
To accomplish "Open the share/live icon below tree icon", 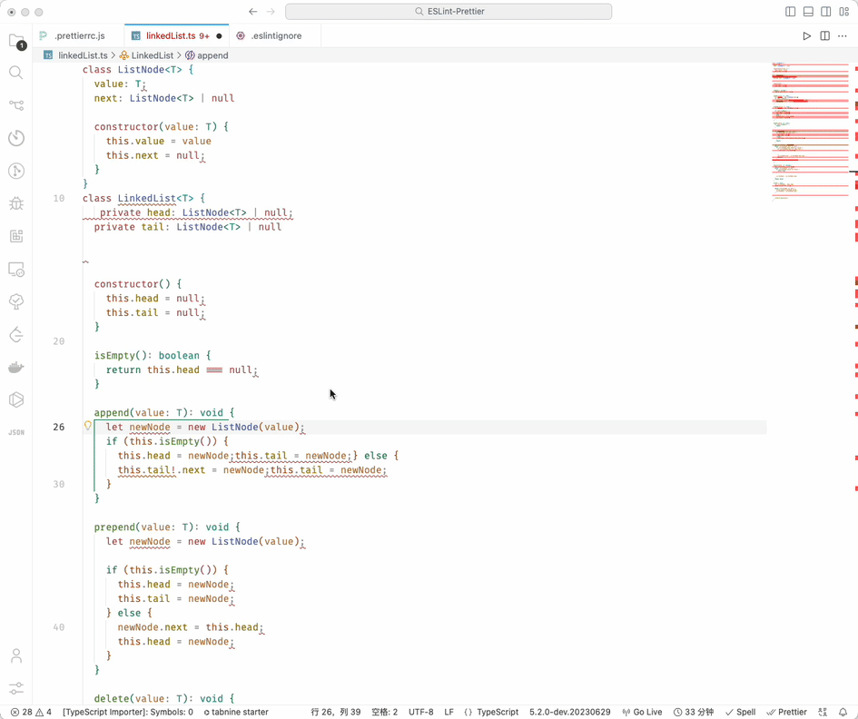I will click(x=16, y=334).
